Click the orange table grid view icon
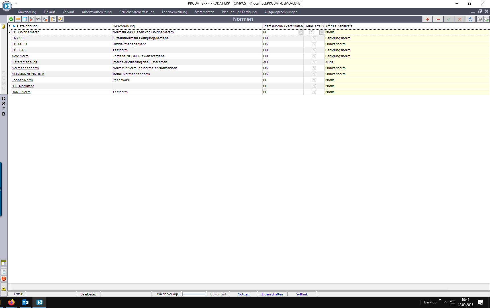 pos(18,19)
